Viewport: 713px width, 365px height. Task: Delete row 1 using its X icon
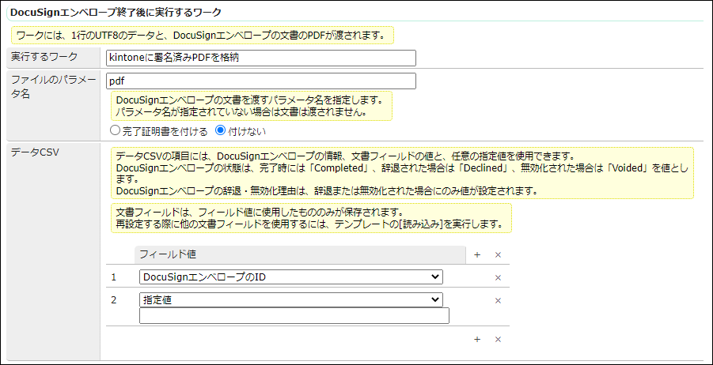pos(498,277)
